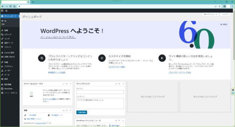Screen dimensions: 235x127
Task: Click 過去1時間に1ビュー link
Action: pyautogui.click(x=34, y=119)
